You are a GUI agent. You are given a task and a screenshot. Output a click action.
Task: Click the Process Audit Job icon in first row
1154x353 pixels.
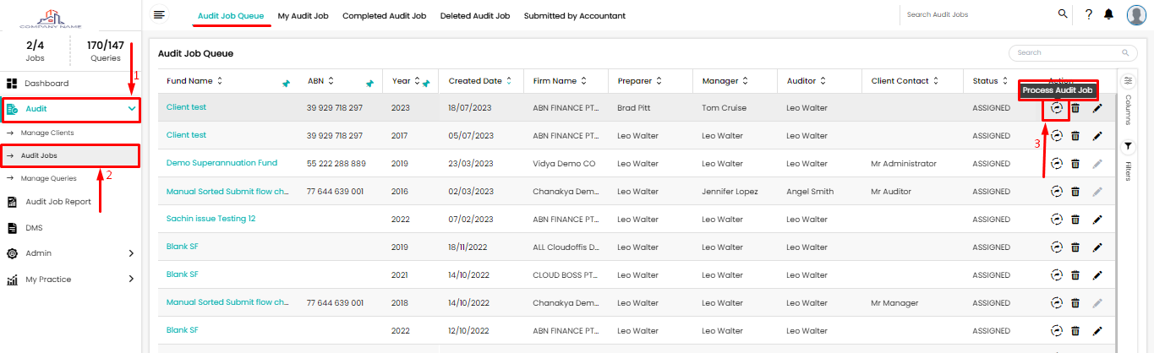point(1056,108)
